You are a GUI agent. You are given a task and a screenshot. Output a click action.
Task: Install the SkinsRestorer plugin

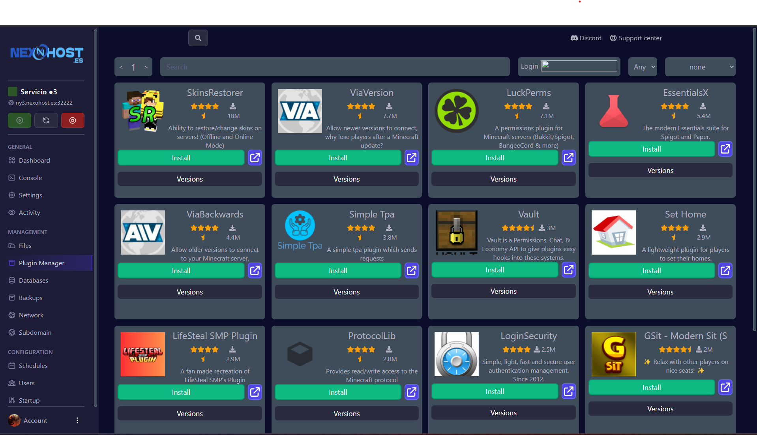coord(181,157)
